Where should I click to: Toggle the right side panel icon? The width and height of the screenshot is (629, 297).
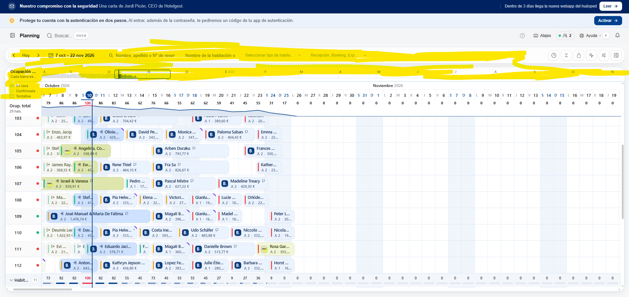616,55
